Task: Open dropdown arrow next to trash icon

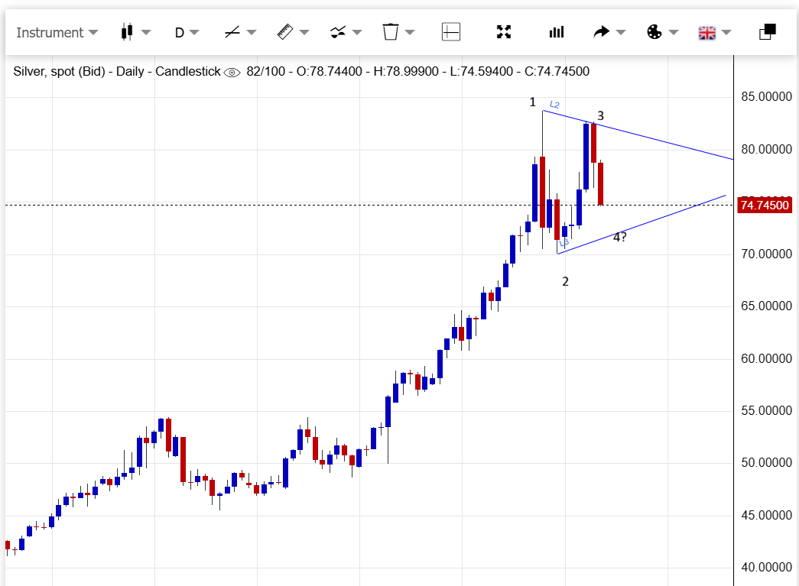Action: point(410,32)
